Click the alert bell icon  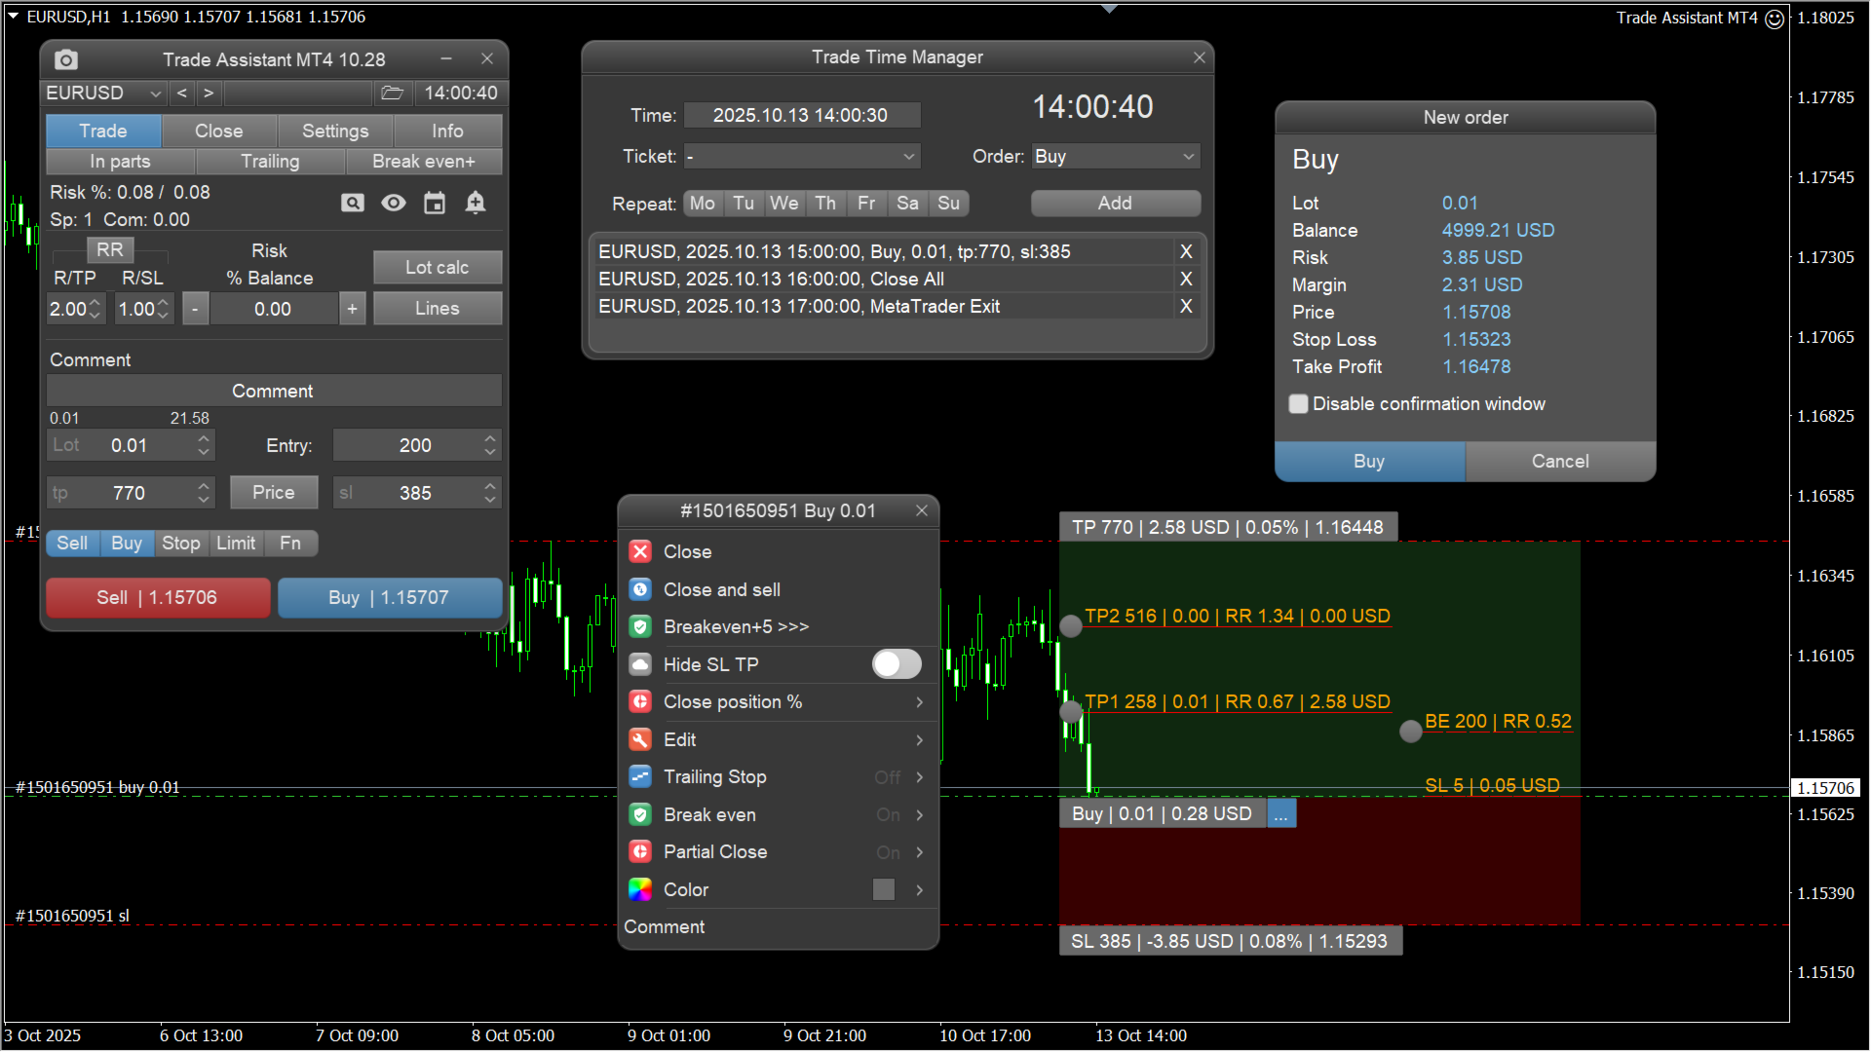(x=476, y=203)
